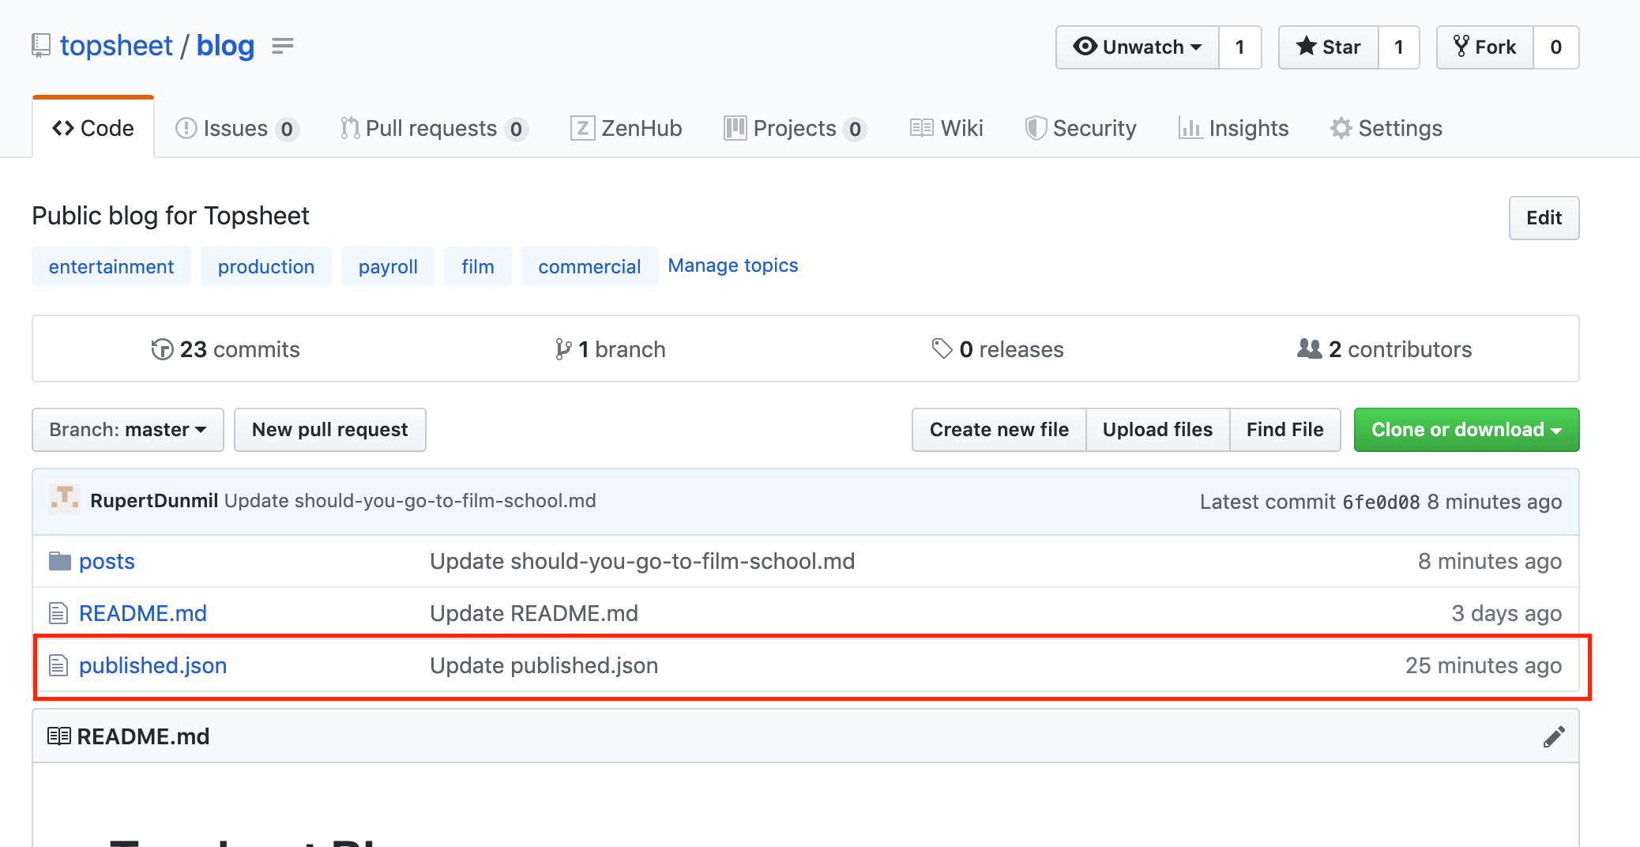Click Find File

tap(1285, 430)
